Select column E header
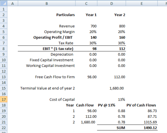167x133 pixels. coord(142,3)
